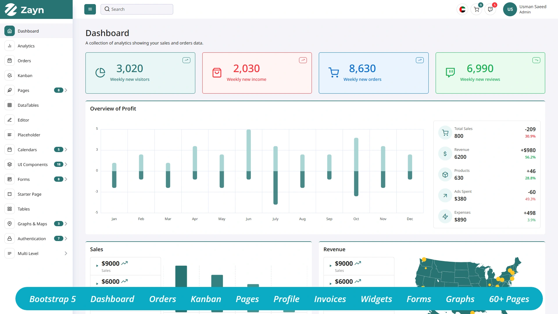This screenshot has width=558, height=314.
Task: Open Invoices from the bottom banner
Action: coord(330,299)
